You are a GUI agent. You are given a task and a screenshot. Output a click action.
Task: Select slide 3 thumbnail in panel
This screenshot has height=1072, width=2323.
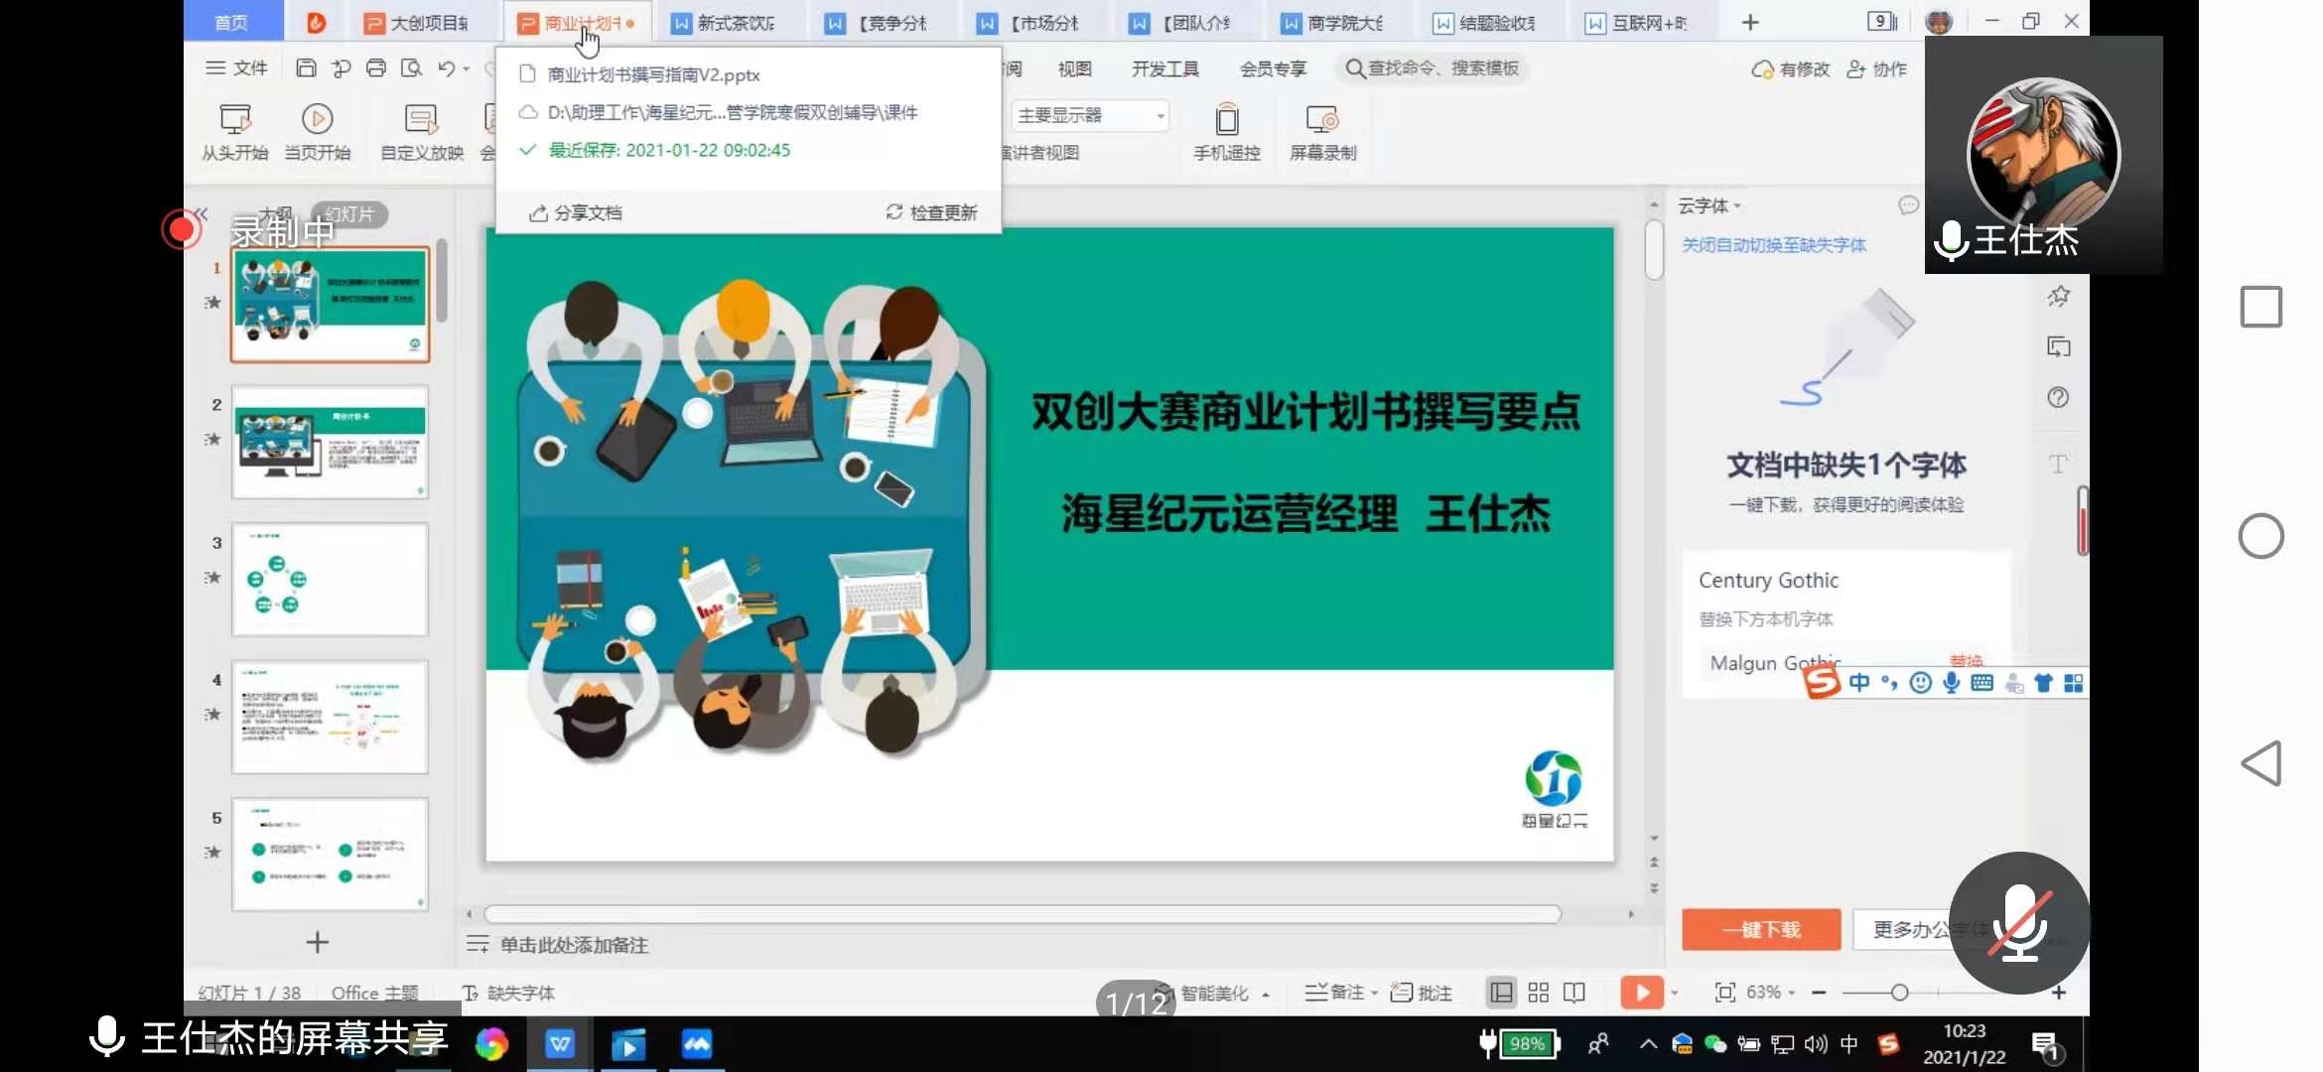[x=330, y=579]
